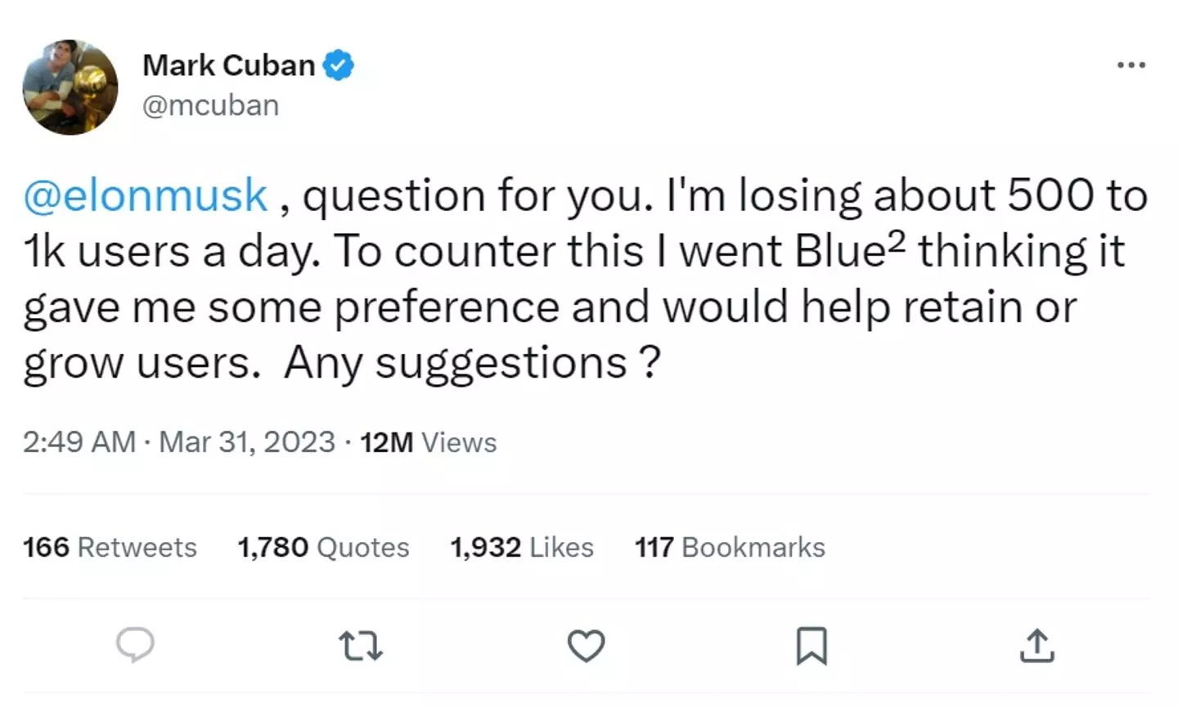Click the blue verified badge
This screenshot has width=1178, height=708.
pos(338,65)
